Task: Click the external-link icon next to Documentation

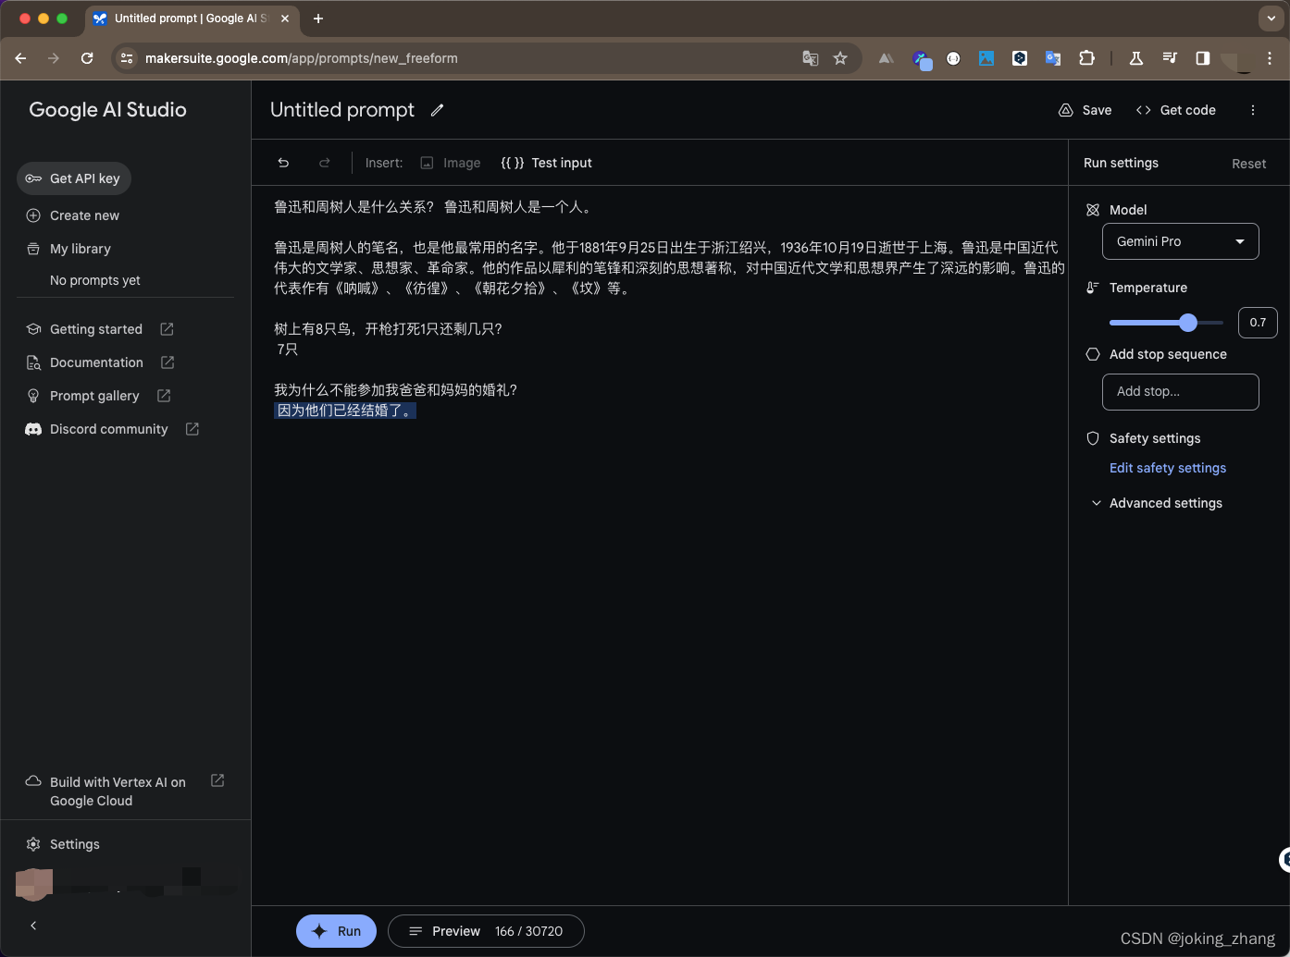Action: click(167, 362)
